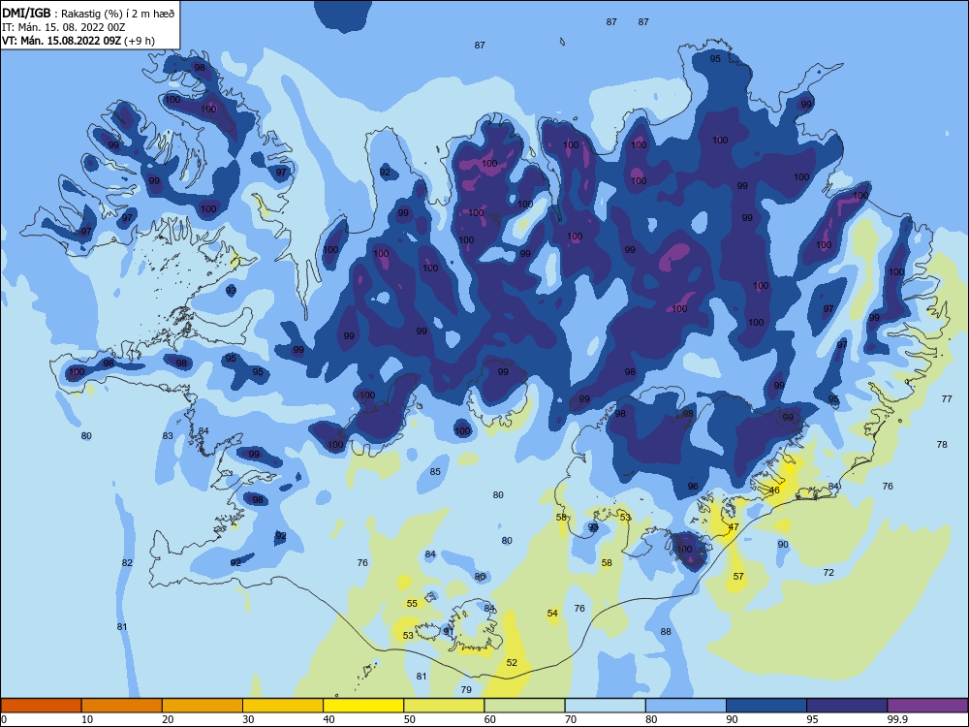Click the humidity value '47' on the map
The image size is (969, 727).
734,527
